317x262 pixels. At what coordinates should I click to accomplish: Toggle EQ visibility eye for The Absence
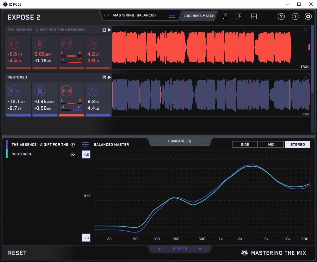(x=72, y=145)
